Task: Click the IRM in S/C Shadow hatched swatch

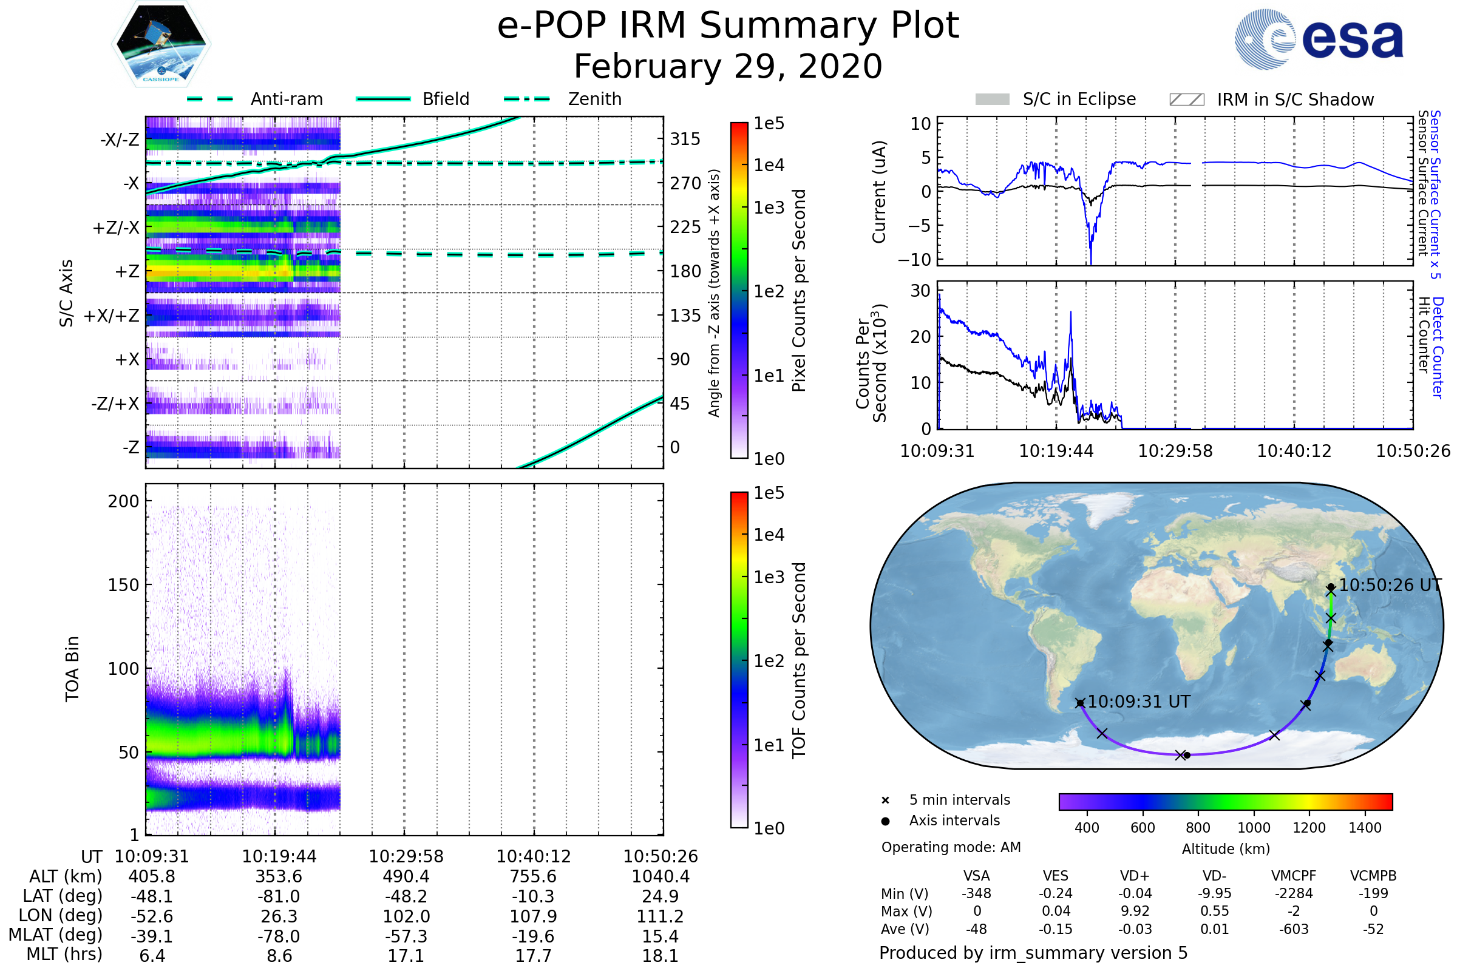Action: 1186,100
